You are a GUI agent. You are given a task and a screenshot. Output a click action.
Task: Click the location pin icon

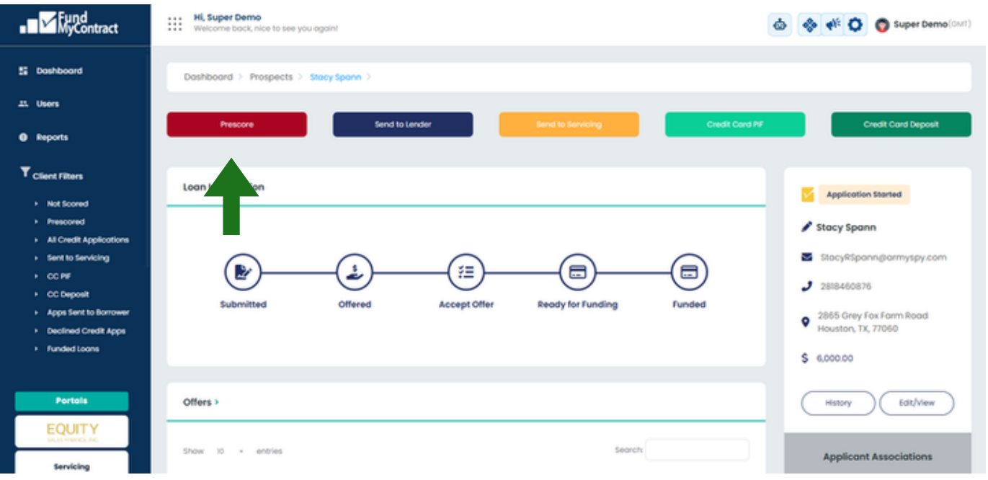(x=806, y=322)
